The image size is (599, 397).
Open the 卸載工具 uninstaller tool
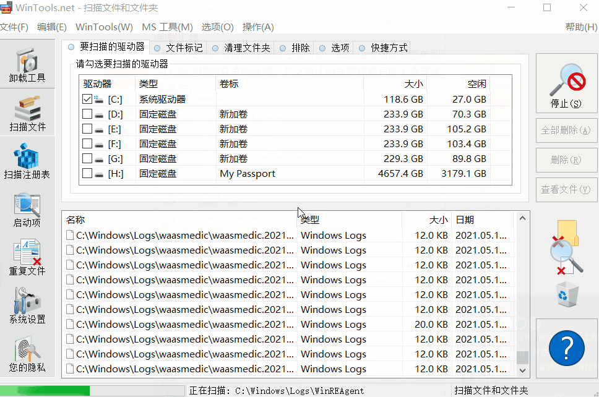click(x=27, y=64)
